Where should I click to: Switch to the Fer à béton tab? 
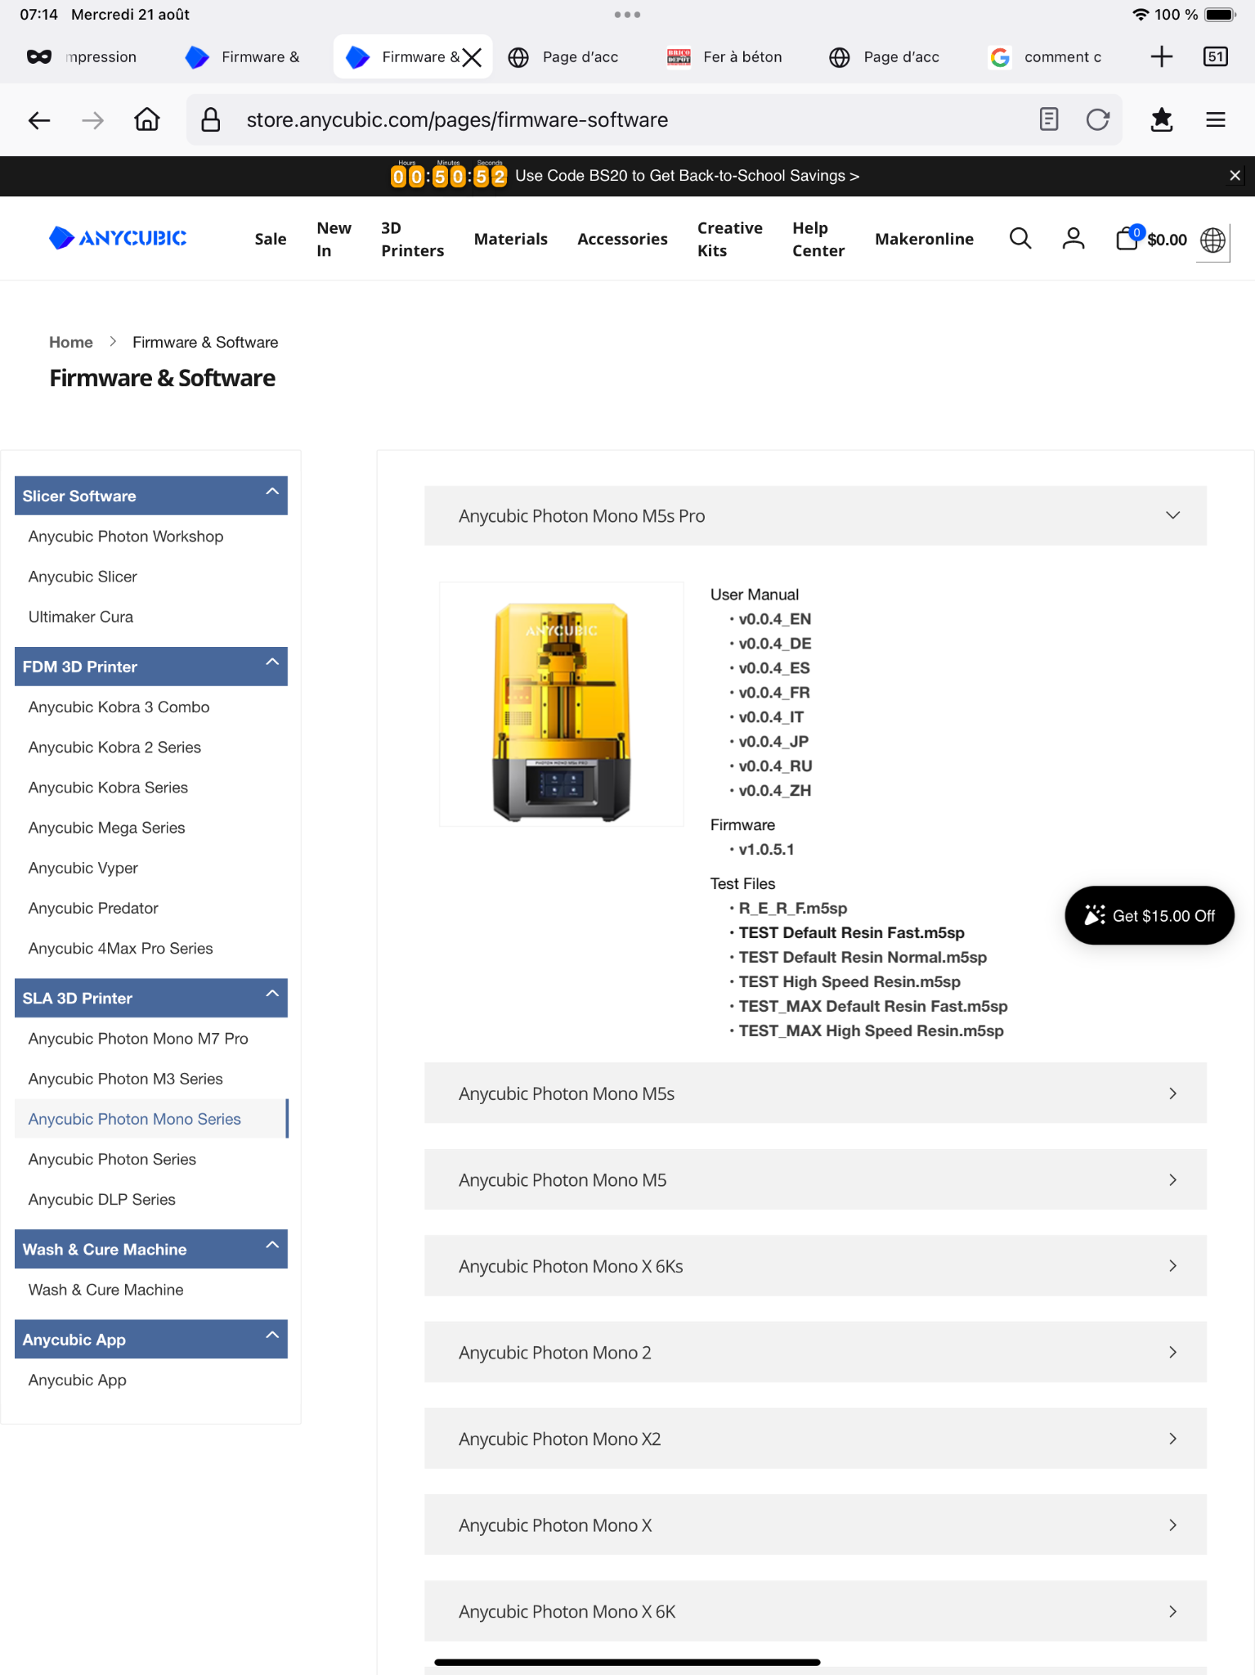pos(725,56)
